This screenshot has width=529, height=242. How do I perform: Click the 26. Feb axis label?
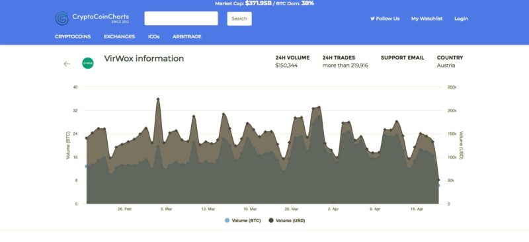[124, 209]
